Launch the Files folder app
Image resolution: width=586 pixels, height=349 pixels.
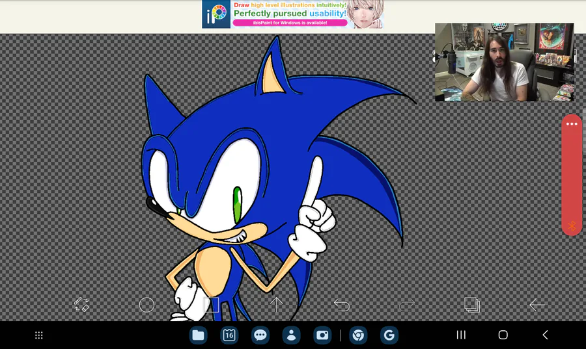coord(198,335)
